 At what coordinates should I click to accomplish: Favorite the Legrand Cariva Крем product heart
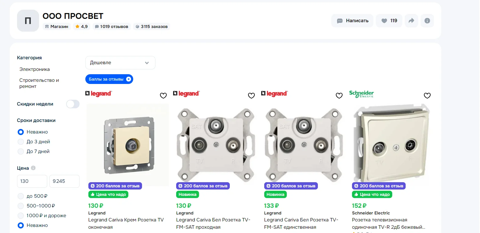pos(163,96)
